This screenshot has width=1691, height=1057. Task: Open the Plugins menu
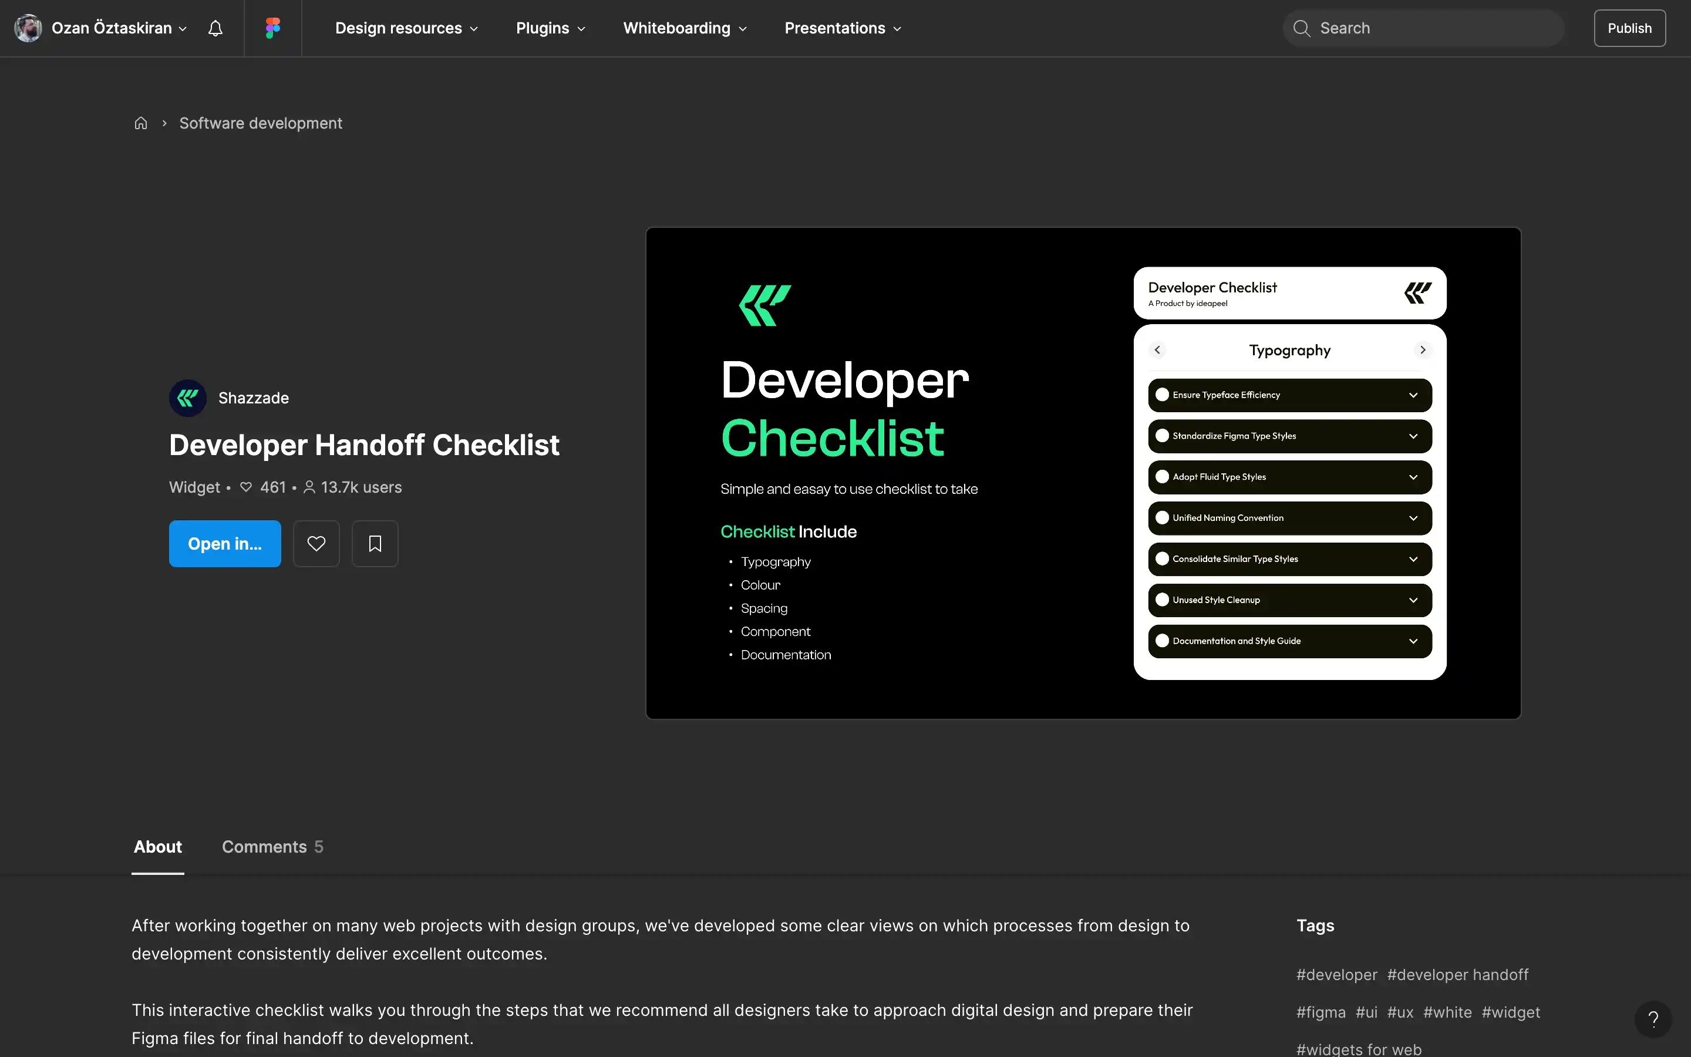coord(551,28)
